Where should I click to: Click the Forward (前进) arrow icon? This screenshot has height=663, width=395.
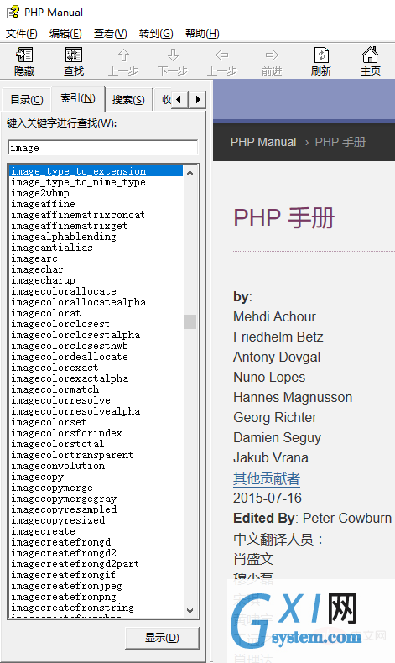pos(272,55)
